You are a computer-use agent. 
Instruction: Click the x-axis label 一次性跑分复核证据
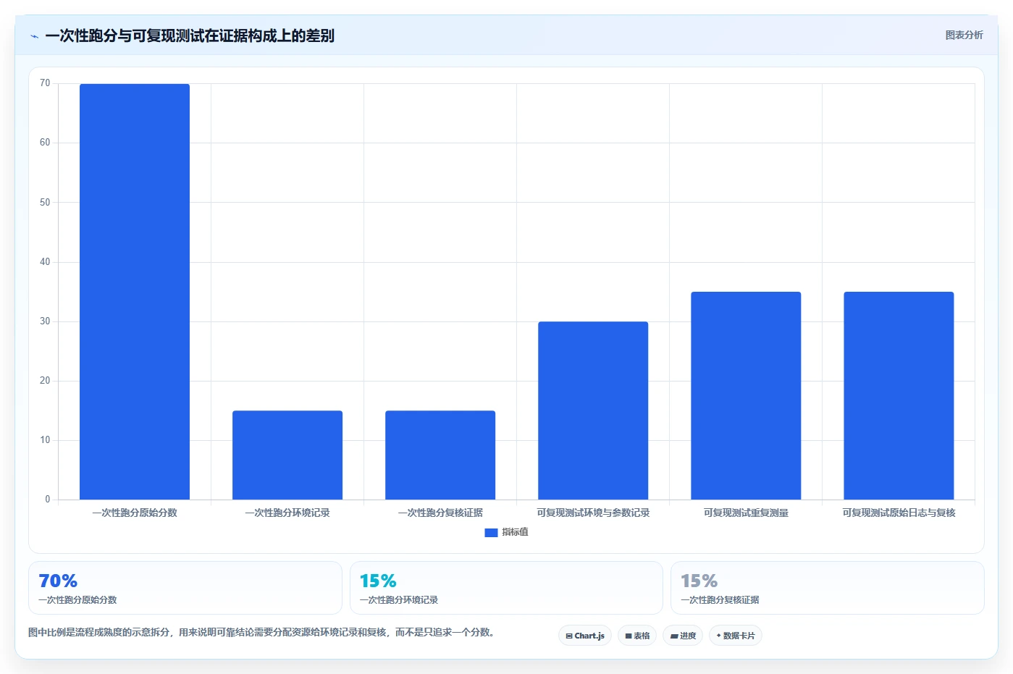[440, 513]
